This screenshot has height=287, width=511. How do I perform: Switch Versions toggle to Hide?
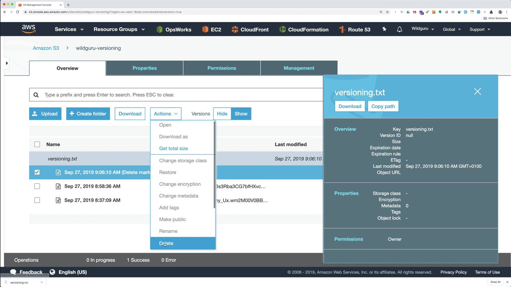pyautogui.click(x=222, y=114)
